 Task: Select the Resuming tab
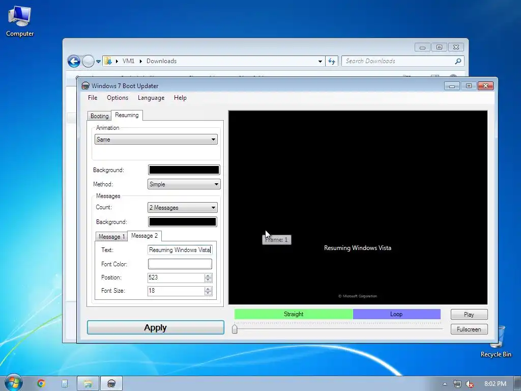(127, 115)
